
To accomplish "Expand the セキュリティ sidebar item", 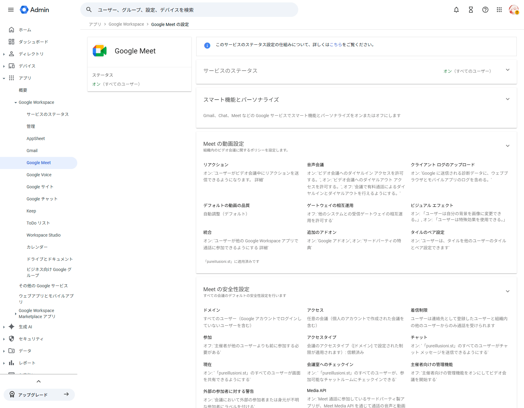I will click(4, 339).
